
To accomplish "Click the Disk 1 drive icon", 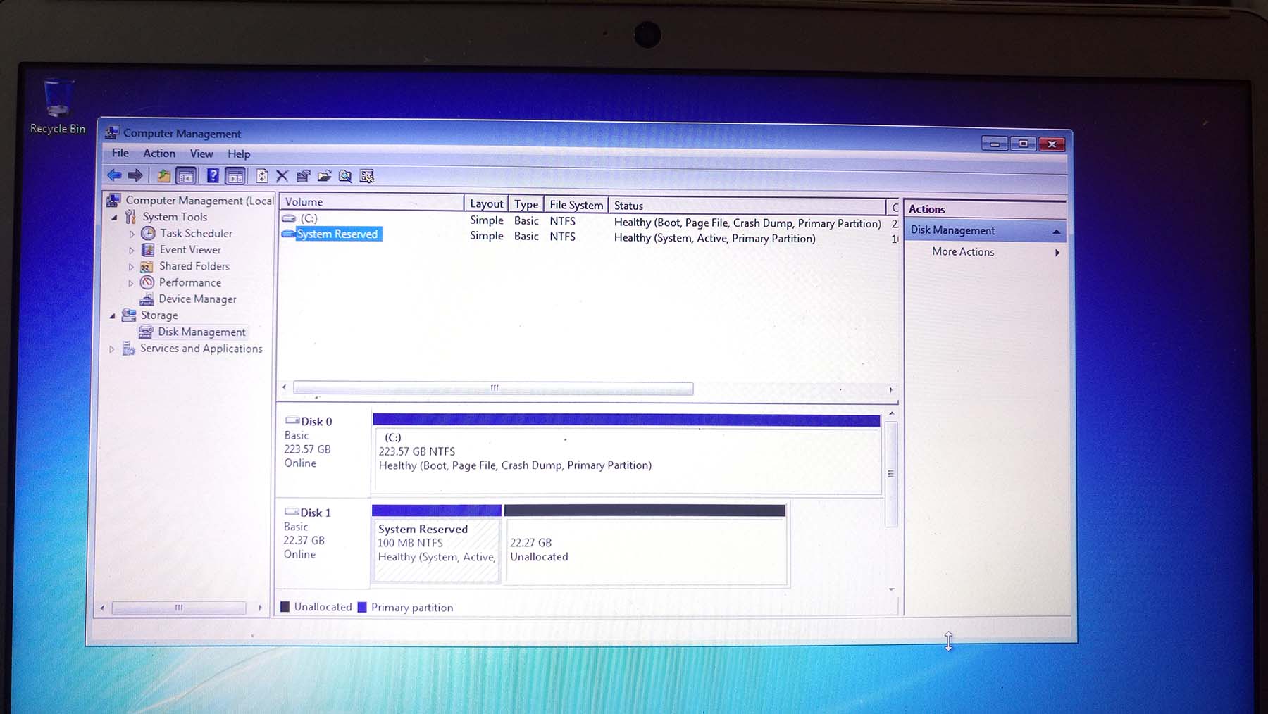I will pyautogui.click(x=292, y=512).
